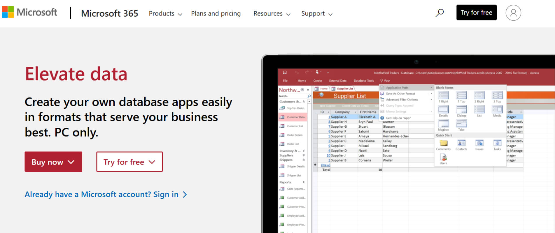This screenshot has width=555, height=233.
Task: Collapse the Customers & group in navigation pane
Action: tap(304, 102)
